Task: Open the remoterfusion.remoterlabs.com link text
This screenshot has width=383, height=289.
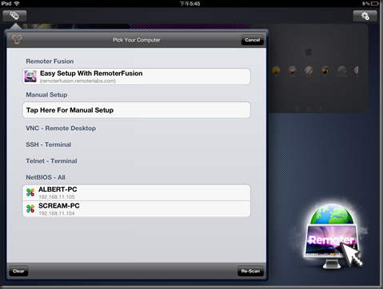Action: coord(78,81)
